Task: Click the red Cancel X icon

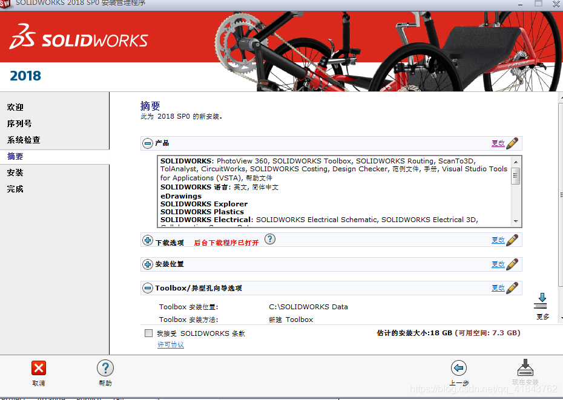Action: pyautogui.click(x=39, y=368)
